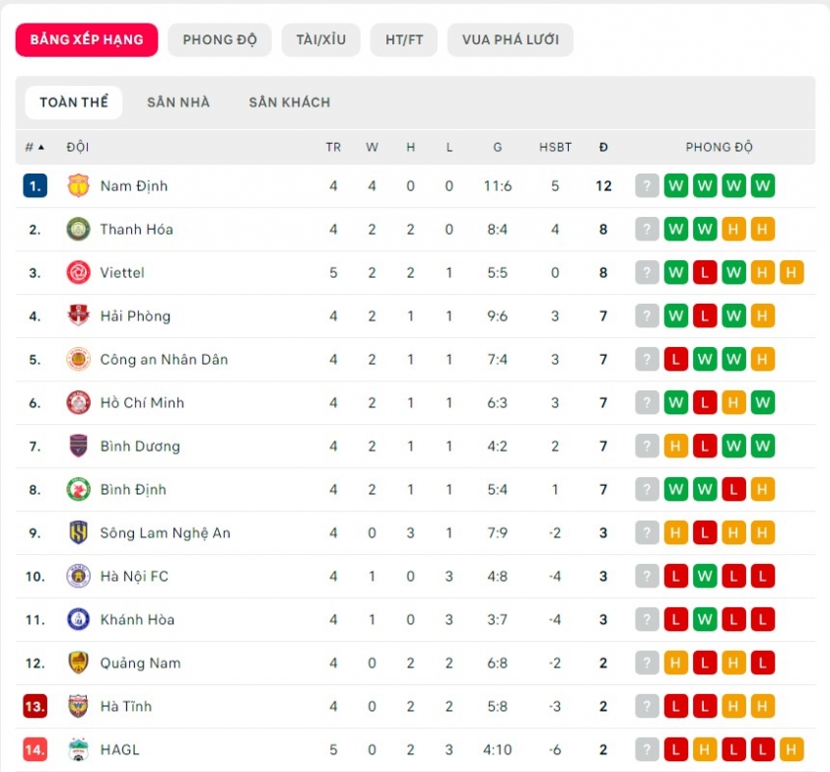This screenshot has width=830, height=772.
Task: Switch to the Sân Nhà tab
Action: click(x=178, y=102)
